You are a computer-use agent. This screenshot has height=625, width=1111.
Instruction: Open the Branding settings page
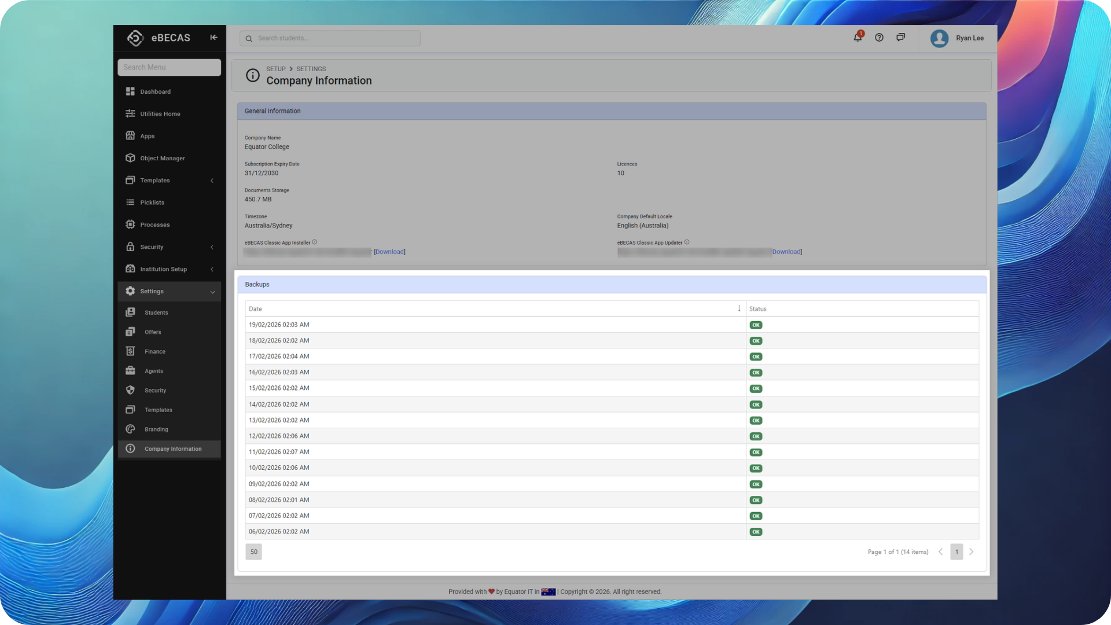pos(156,429)
